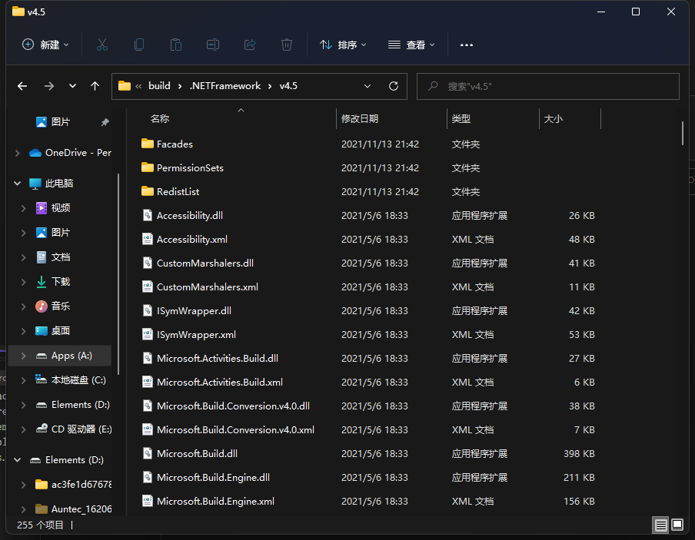The width and height of the screenshot is (695, 540).
Task: Click the Paste clipboard icon
Action: [176, 45]
